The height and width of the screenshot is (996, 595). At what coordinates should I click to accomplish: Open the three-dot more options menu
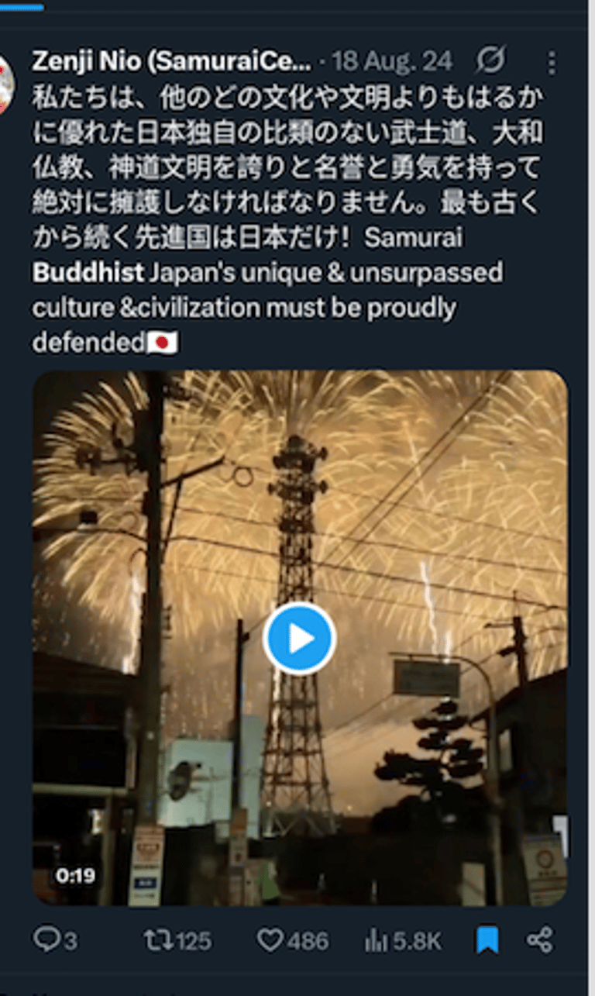pos(551,61)
